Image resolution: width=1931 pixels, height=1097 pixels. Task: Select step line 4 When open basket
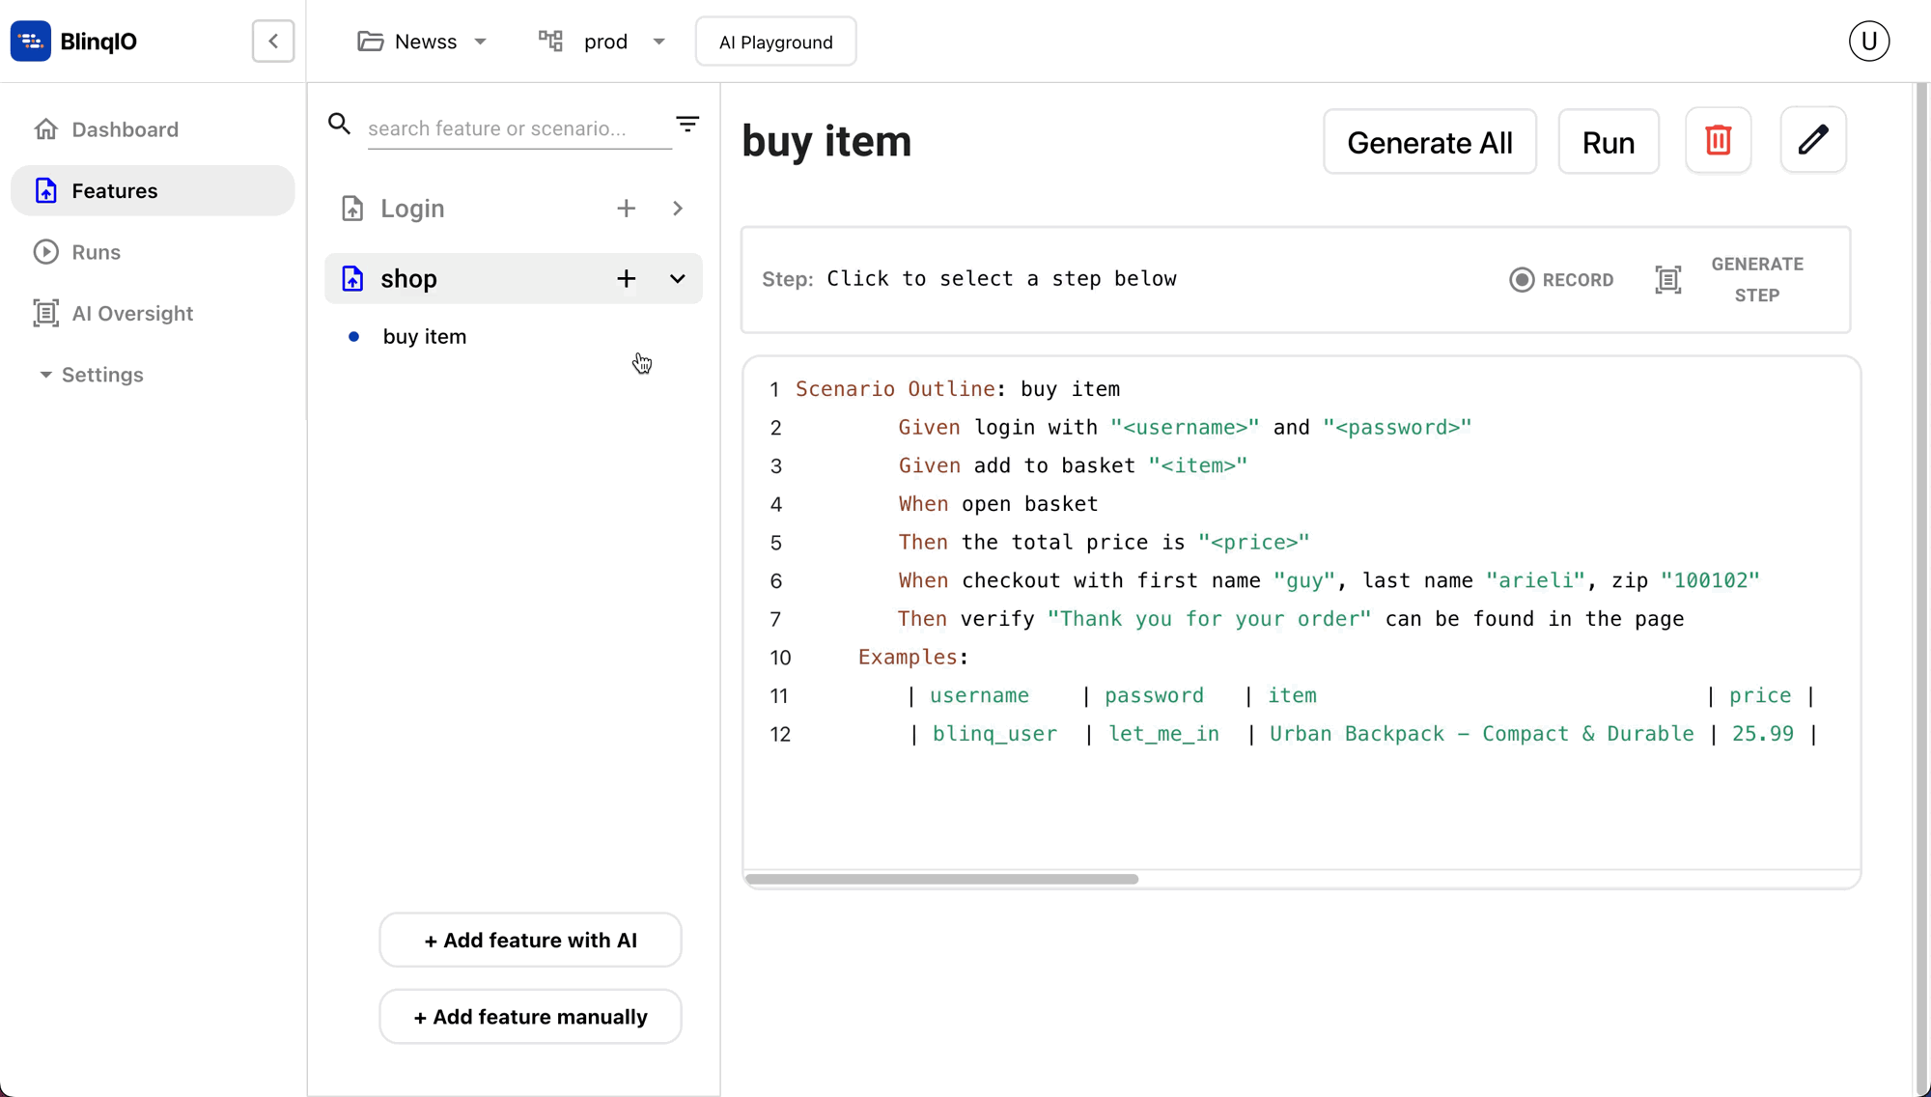998,504
